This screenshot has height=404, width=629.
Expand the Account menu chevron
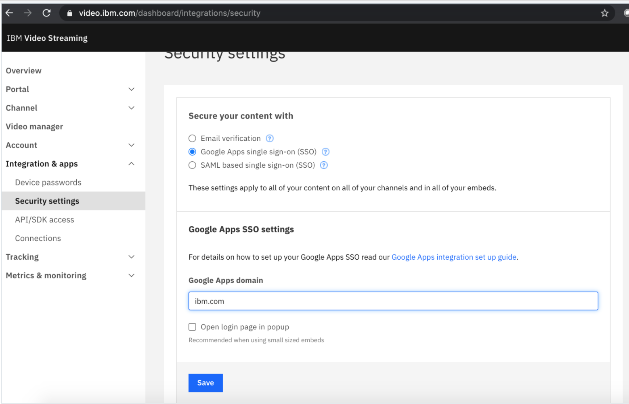pyautogui.click(x=131, y=145)
